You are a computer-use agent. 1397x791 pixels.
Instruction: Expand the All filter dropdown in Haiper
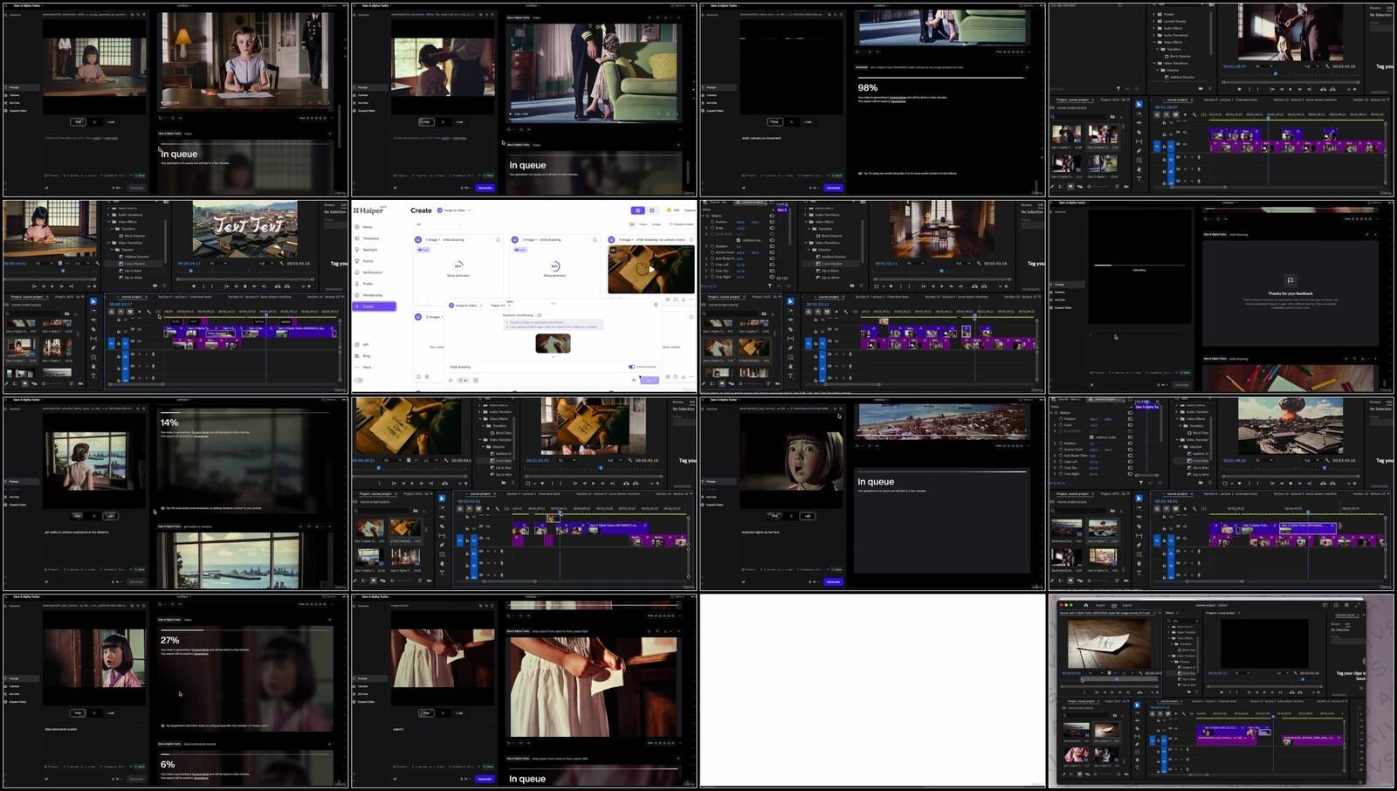[438, 224]
